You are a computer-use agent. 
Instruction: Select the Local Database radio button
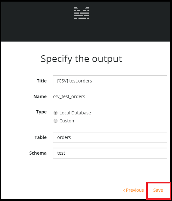click(x=56, y=113)
